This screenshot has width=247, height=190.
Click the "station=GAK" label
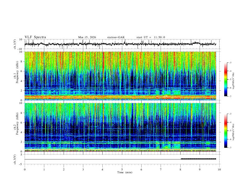pos(116,37)
